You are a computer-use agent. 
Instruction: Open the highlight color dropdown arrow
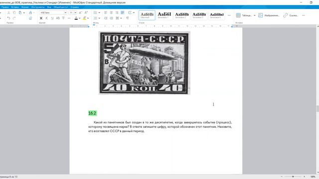pos(88,18)
